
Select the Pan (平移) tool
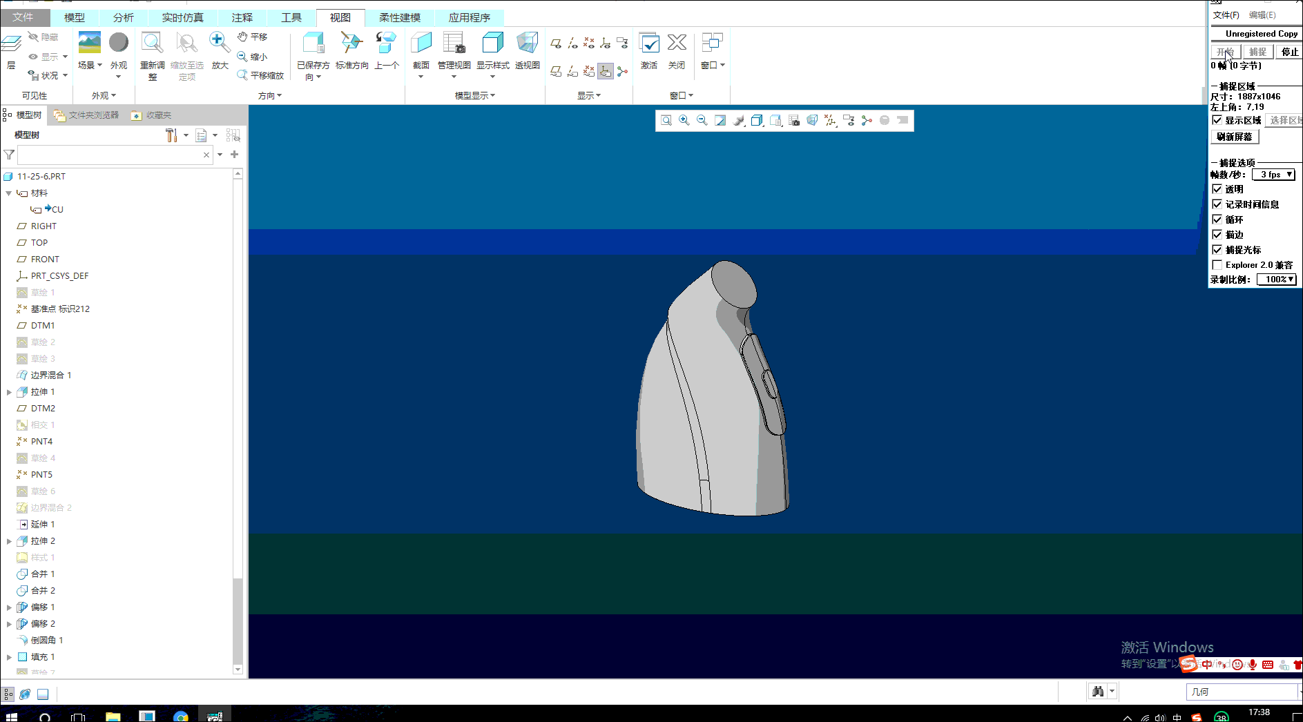(252, 37)
